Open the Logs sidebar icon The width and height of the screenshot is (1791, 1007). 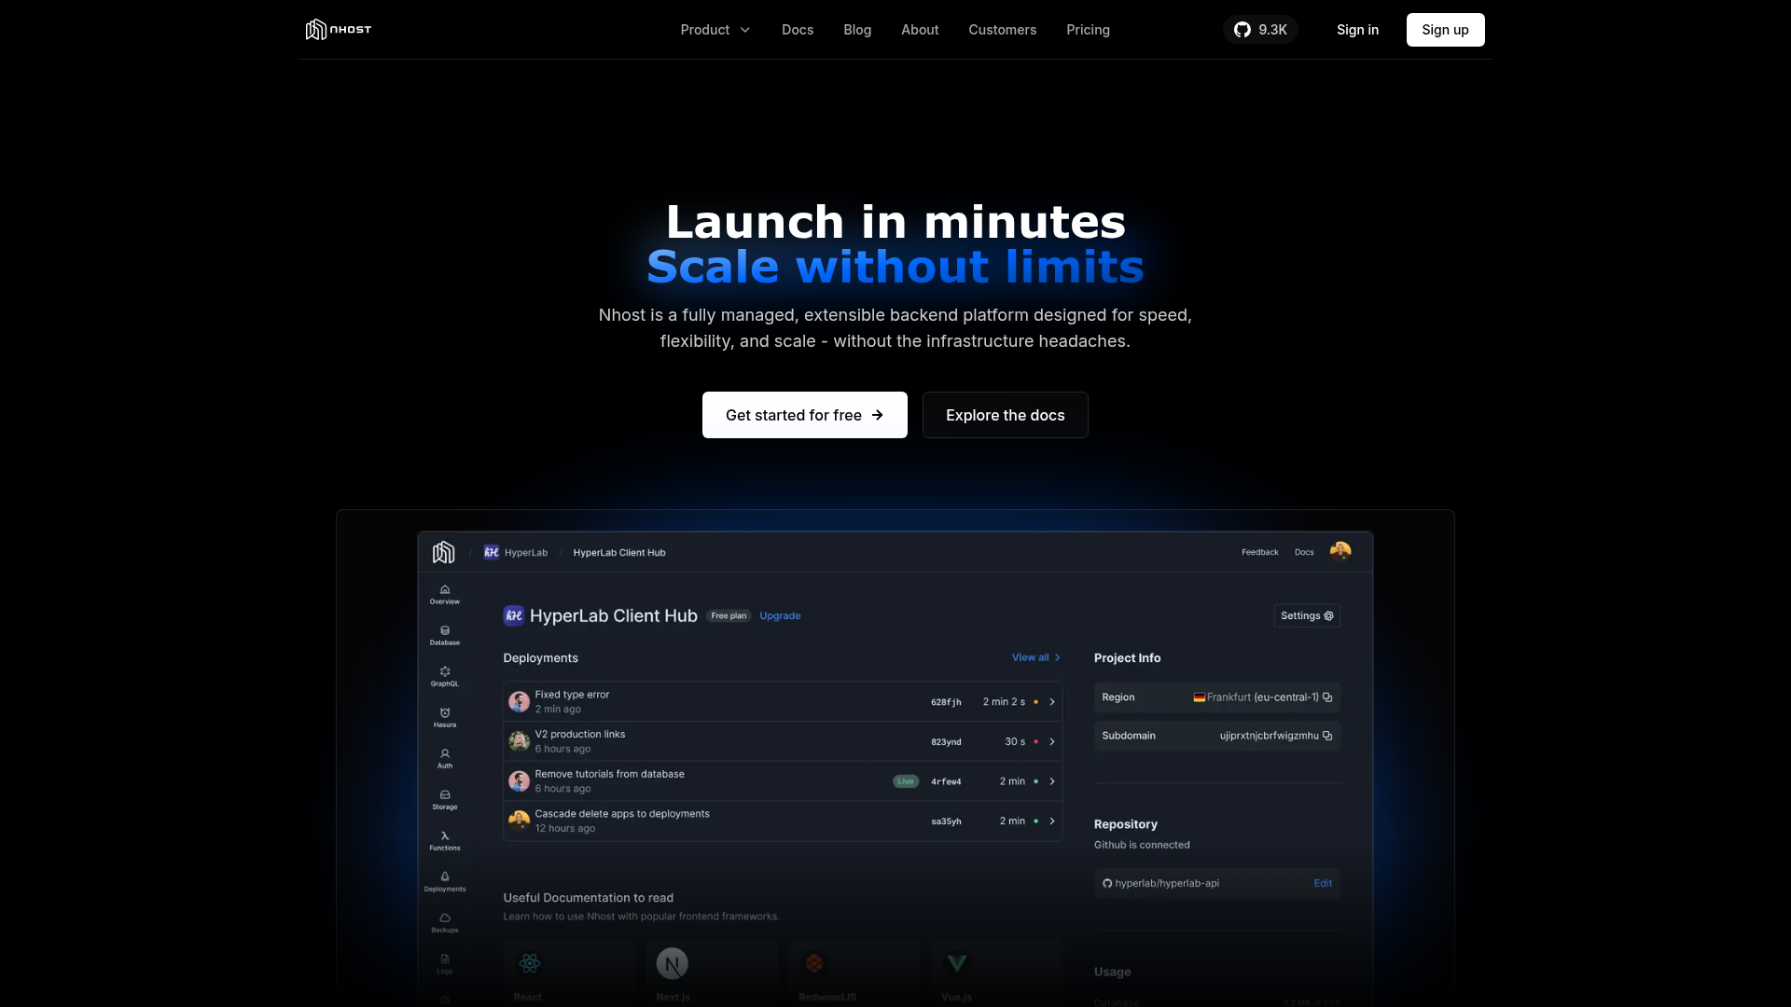click(445, 963)
